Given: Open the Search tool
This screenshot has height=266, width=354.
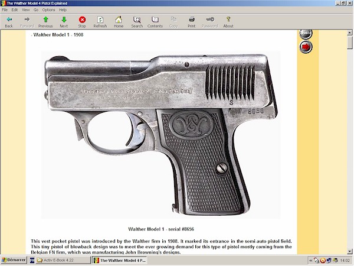Looking at the screenshot, I should (x=137, y=22).
